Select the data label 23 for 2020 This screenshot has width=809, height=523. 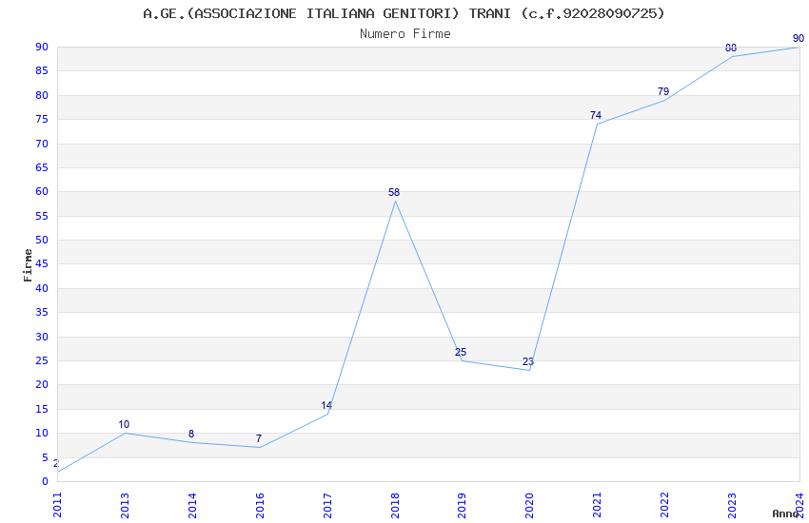tap(528, 361)
